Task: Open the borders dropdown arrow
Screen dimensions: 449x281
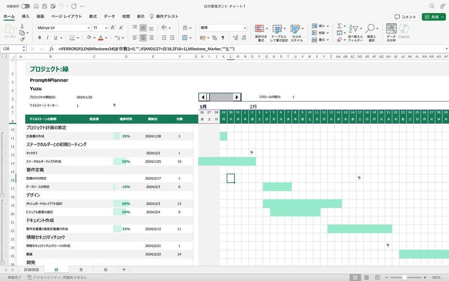Action: (x=78, y=38)
